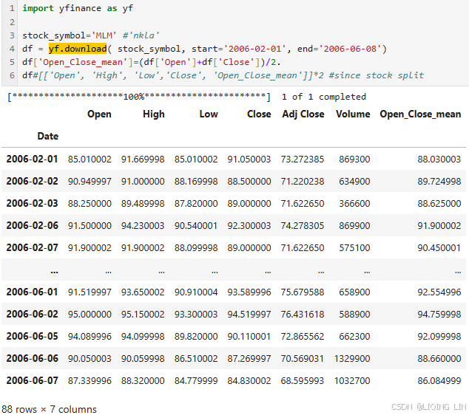Click line number 4 in the gutter
This screenshot has height=415, width=469.
pos(12,49)
